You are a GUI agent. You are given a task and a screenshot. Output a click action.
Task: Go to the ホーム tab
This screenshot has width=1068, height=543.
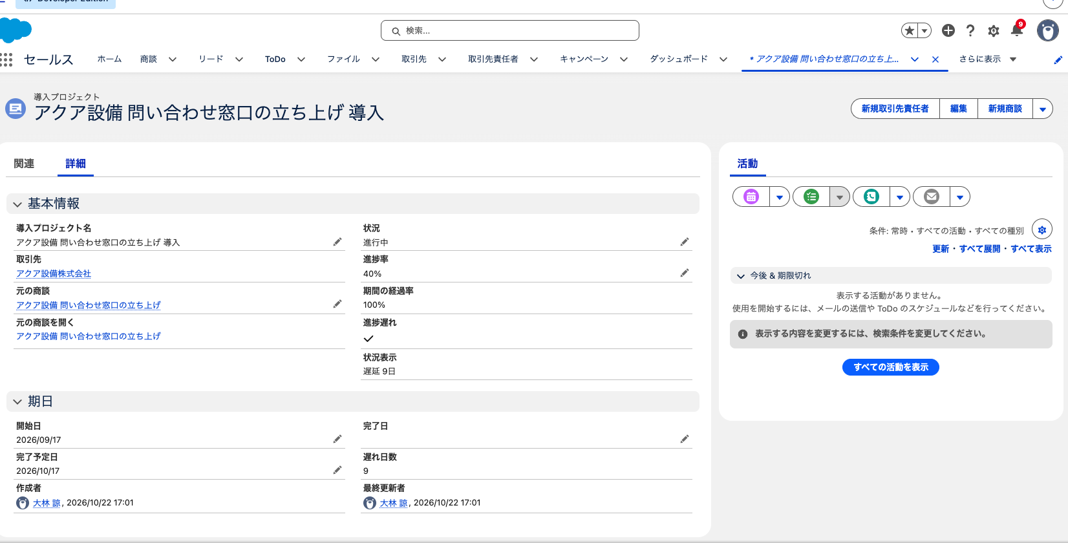(x=109, y=59)
